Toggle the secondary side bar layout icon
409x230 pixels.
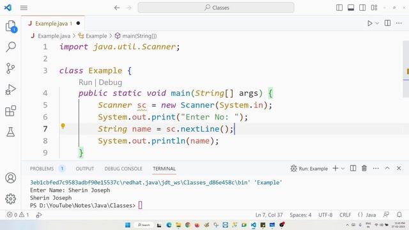[x=362, y=8]
